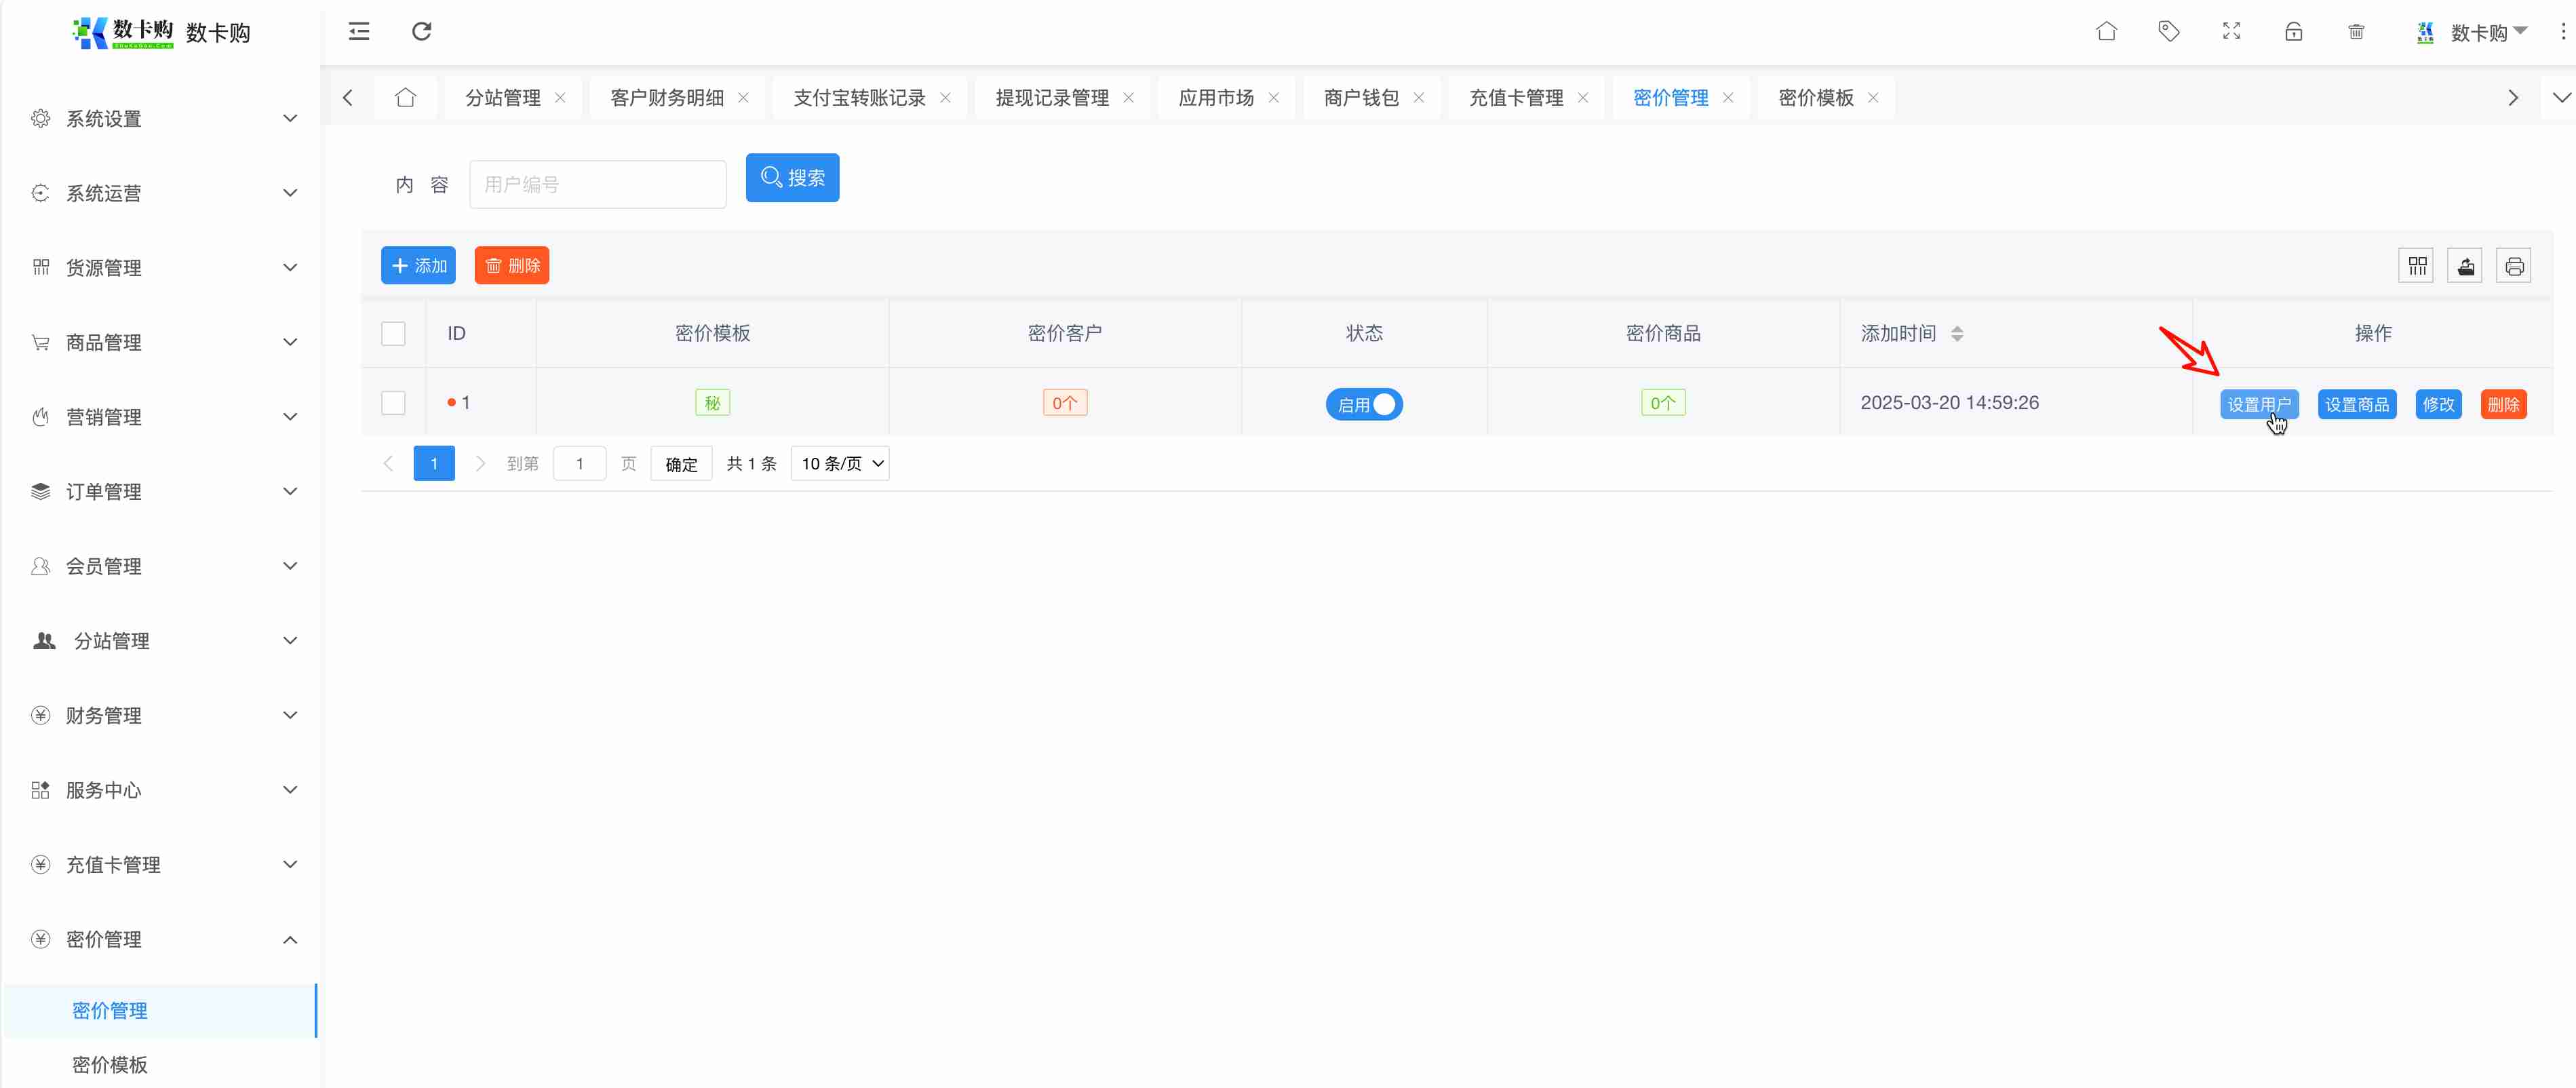
Task: Click the print icon above table
Action: pyautogui.click(x=2514, y=266)
